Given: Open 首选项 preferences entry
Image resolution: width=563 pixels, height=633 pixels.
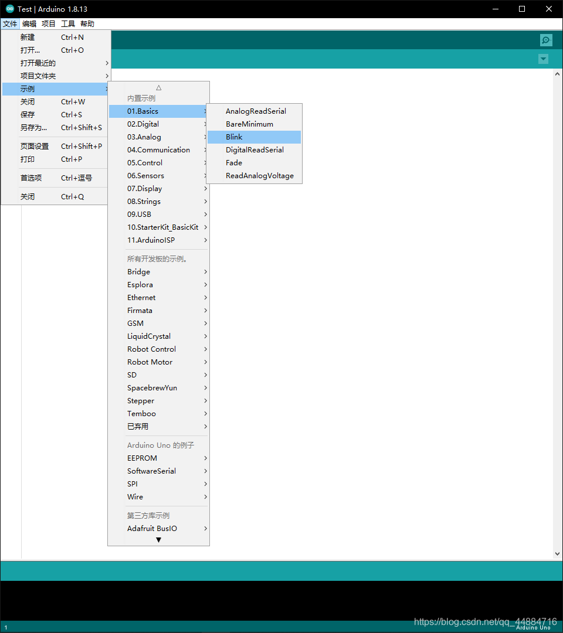Looking at the screenshot, I should tap(56, 178).
